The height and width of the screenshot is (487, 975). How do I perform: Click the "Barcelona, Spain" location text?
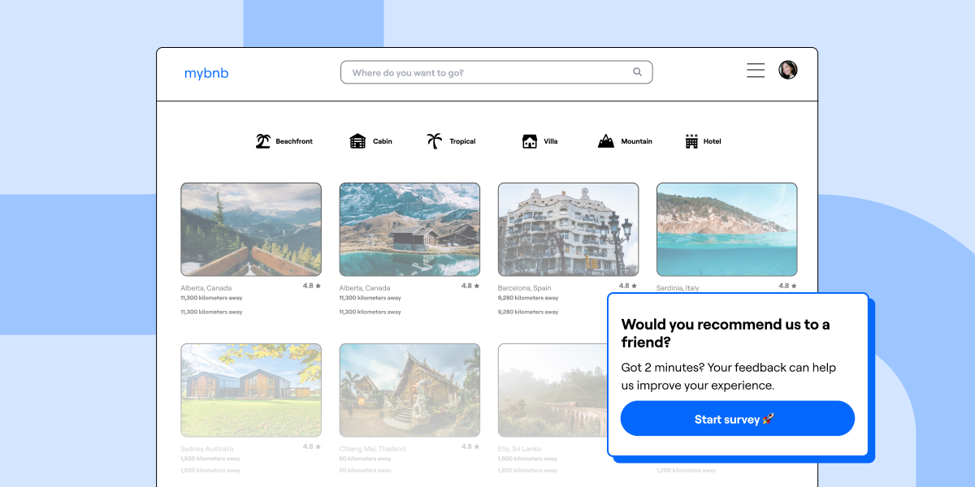click(525, 288)
